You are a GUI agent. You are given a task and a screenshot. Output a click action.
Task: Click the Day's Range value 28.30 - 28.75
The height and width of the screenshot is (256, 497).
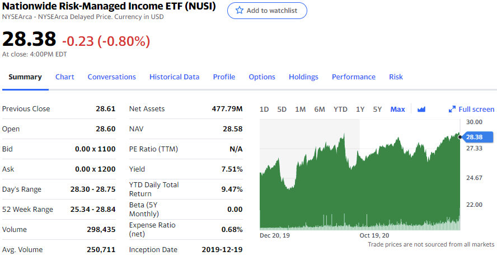[93, 189]
